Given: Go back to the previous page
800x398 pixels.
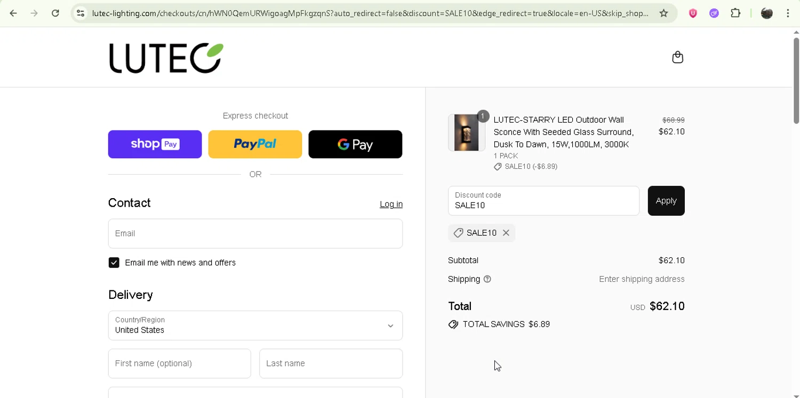Looking at the screenshot, I should 13,13.
